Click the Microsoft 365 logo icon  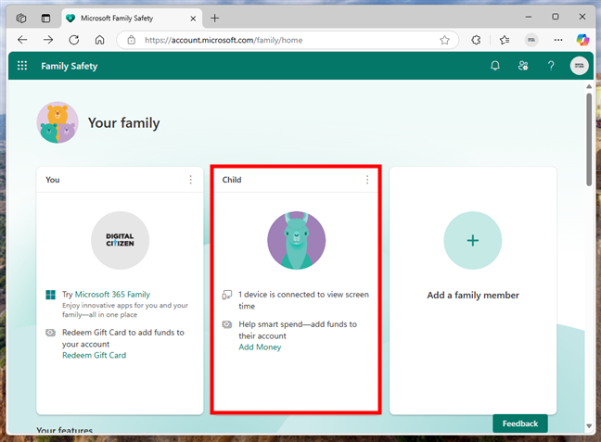[x=51, y=295]
